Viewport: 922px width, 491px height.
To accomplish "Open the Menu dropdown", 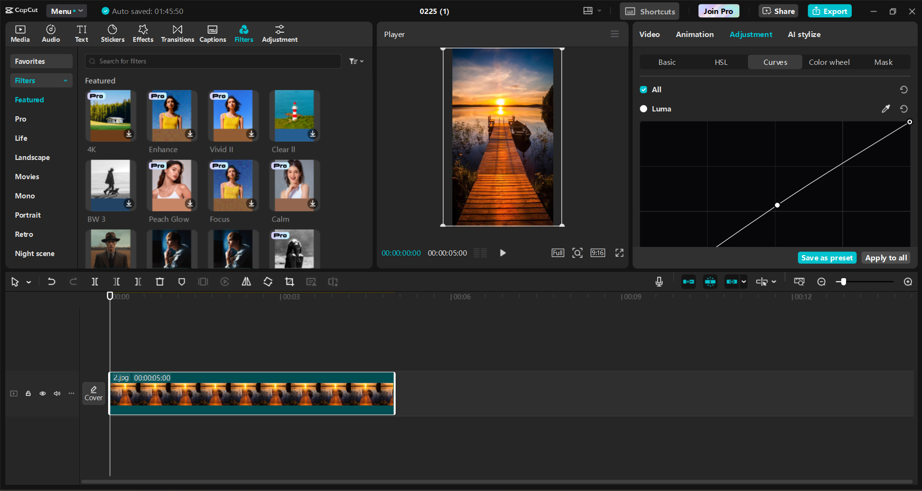I will pyautogui.click(x=66, y=11).
